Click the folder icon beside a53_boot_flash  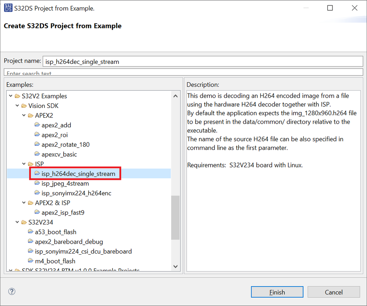point(31,232)
